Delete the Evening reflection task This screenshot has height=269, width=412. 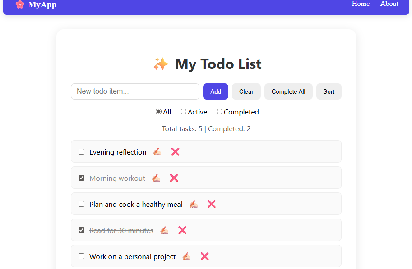click(x=175, y=152)
